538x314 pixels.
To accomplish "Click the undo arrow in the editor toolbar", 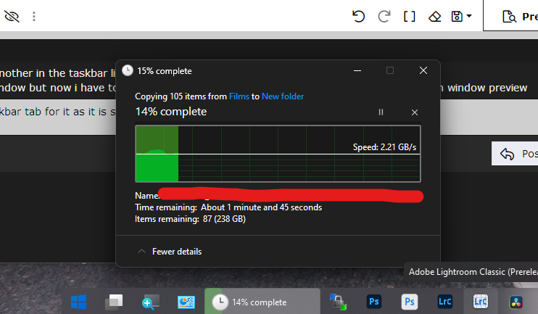I will (358, 16).
